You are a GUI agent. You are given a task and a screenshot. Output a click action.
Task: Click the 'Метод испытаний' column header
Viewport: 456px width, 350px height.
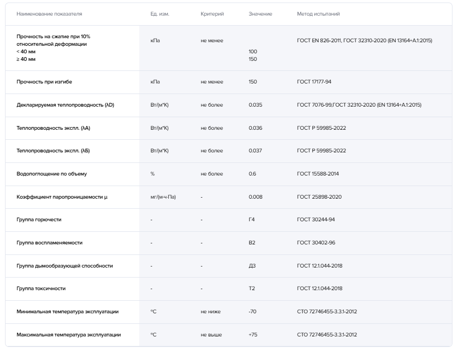click(318, 14)
